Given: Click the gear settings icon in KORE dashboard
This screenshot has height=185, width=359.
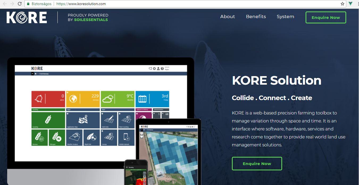Looking at the screenshot, I should 154,68.
